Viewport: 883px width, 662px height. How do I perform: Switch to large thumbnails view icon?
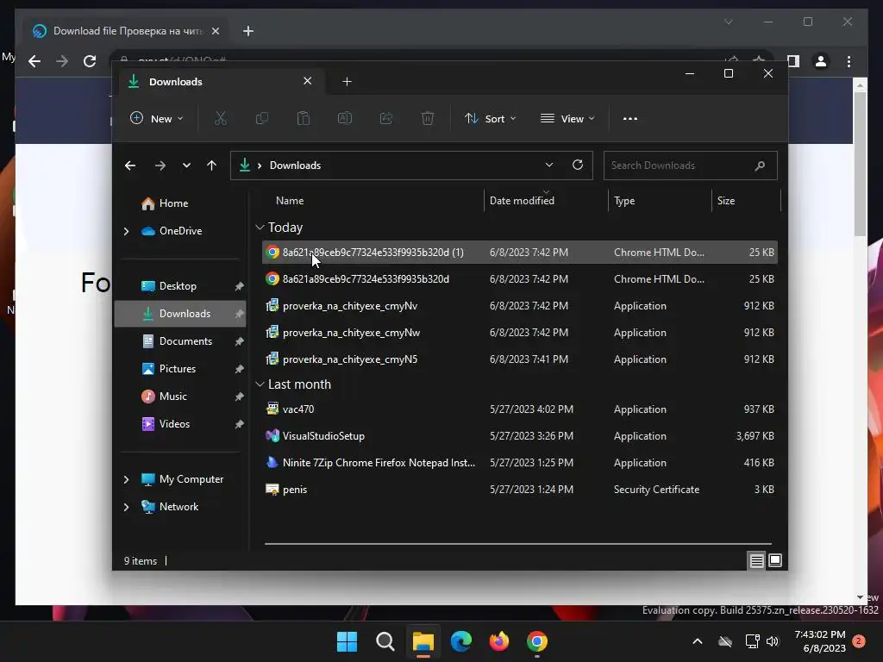coord(775,560)
